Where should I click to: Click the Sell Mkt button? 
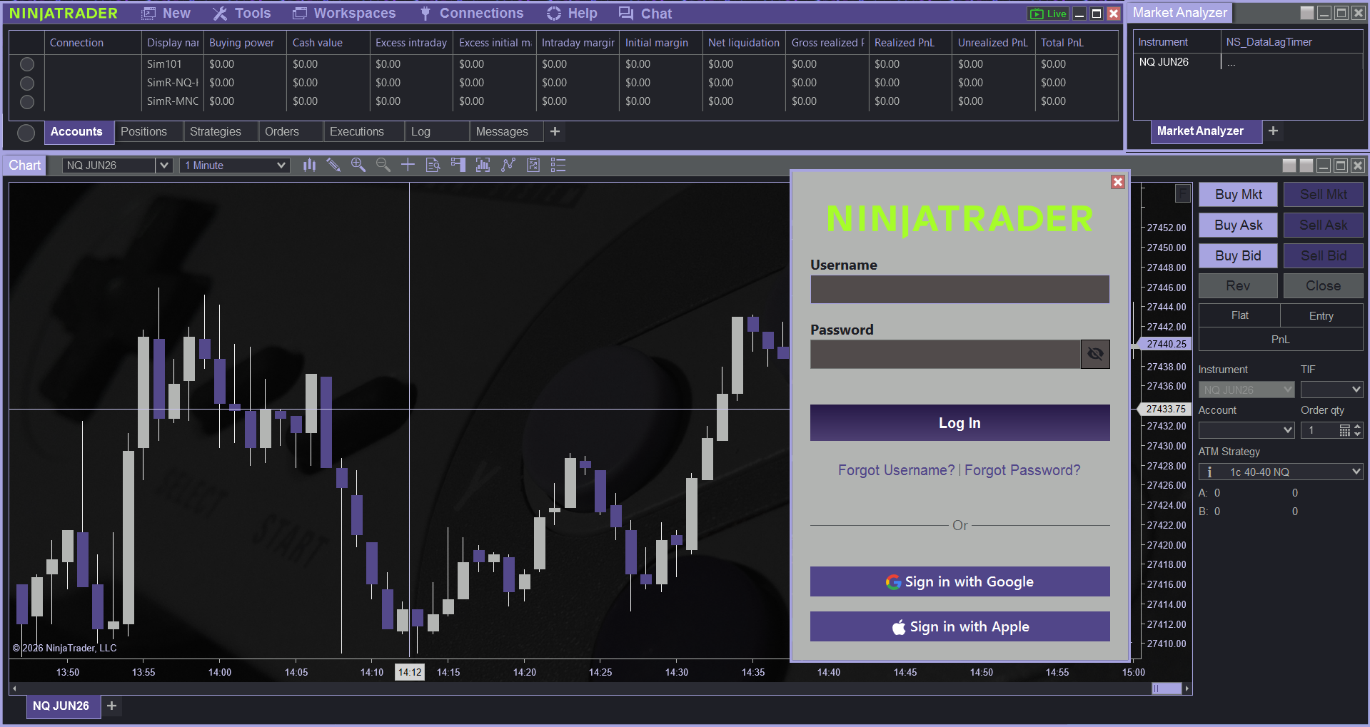(1323, 195)
